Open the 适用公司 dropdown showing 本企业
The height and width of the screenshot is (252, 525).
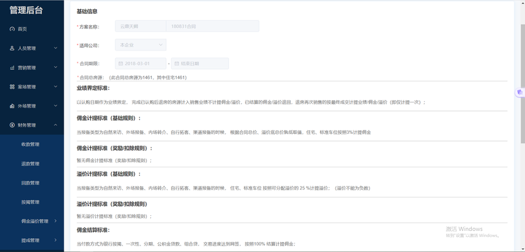point(140,45)
